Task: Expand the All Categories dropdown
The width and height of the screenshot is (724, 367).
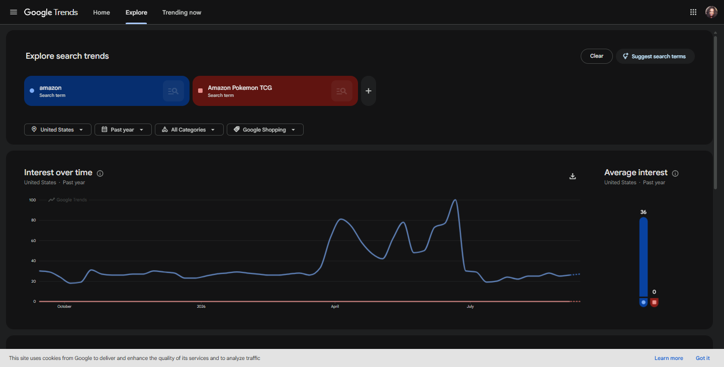Action: (189, 130)
